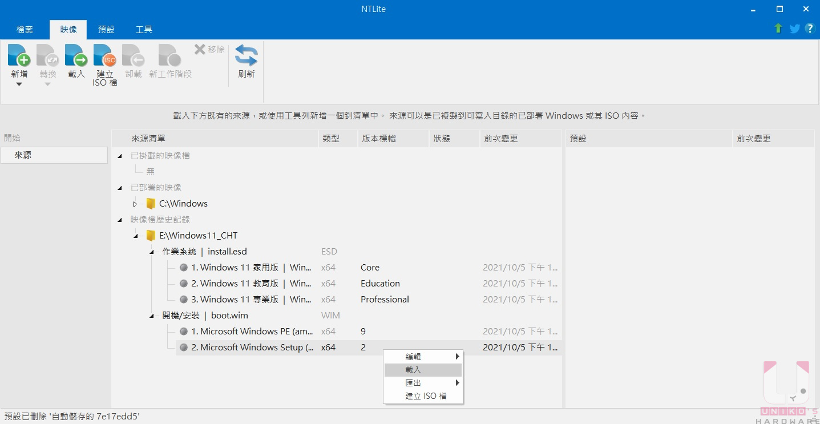
Task: Select the C:\Windows folder icon
Action: pos(151,204)
